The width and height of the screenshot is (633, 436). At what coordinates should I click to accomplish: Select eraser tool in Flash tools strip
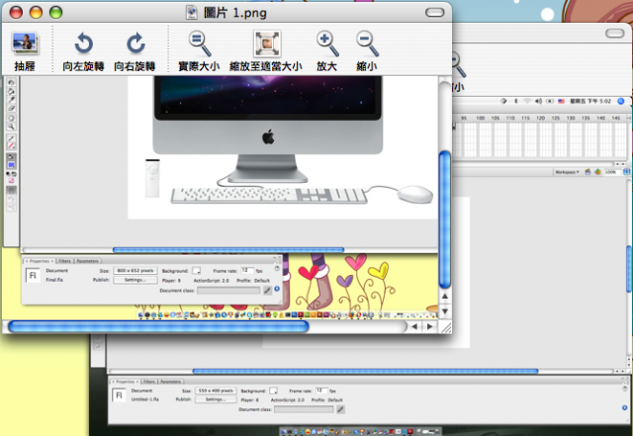click(x=11, y=108)
